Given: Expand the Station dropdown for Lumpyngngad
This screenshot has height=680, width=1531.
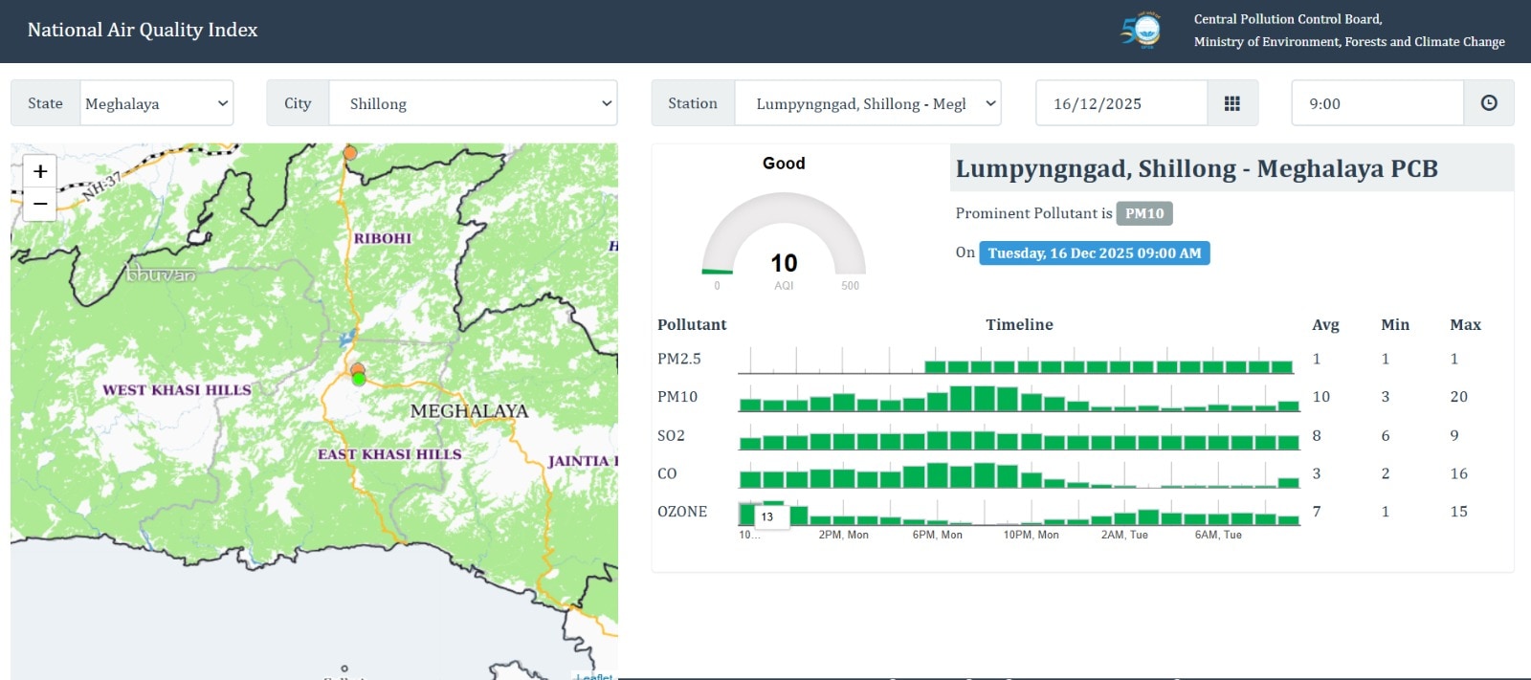Looking at the screenshot, I should (867, 103).
